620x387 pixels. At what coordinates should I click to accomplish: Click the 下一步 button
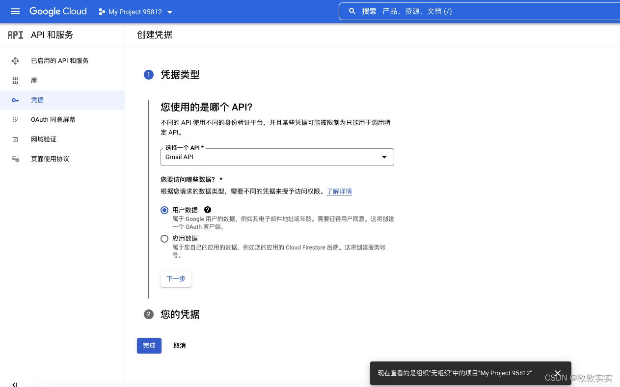pyautogui.click(x=176, y=278)
